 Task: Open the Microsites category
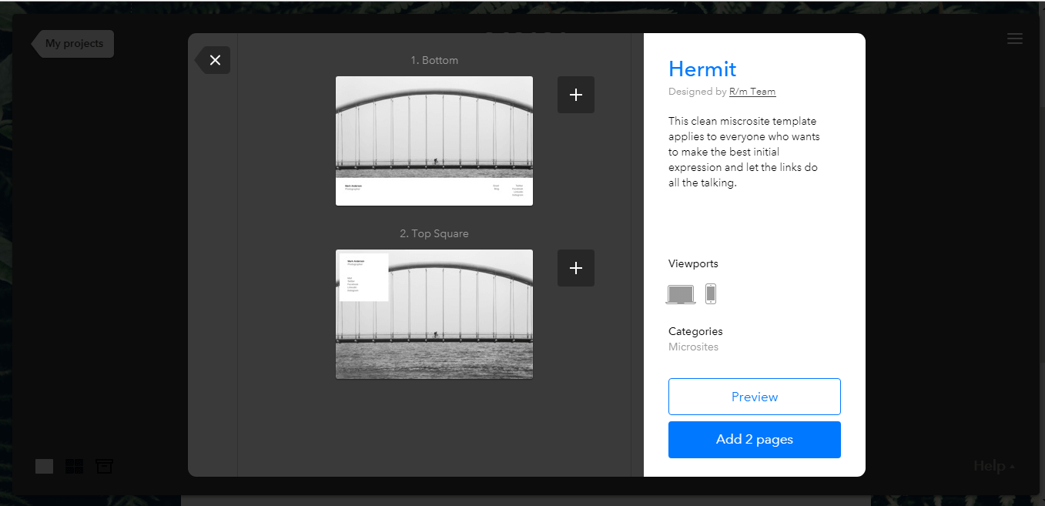point(693,347)
